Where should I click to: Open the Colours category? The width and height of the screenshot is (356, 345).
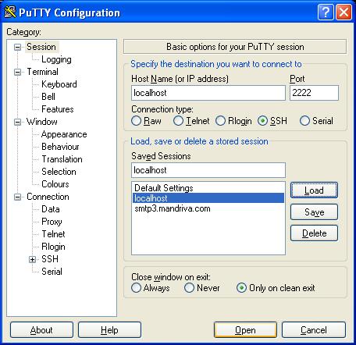click(x=55, y=184)
